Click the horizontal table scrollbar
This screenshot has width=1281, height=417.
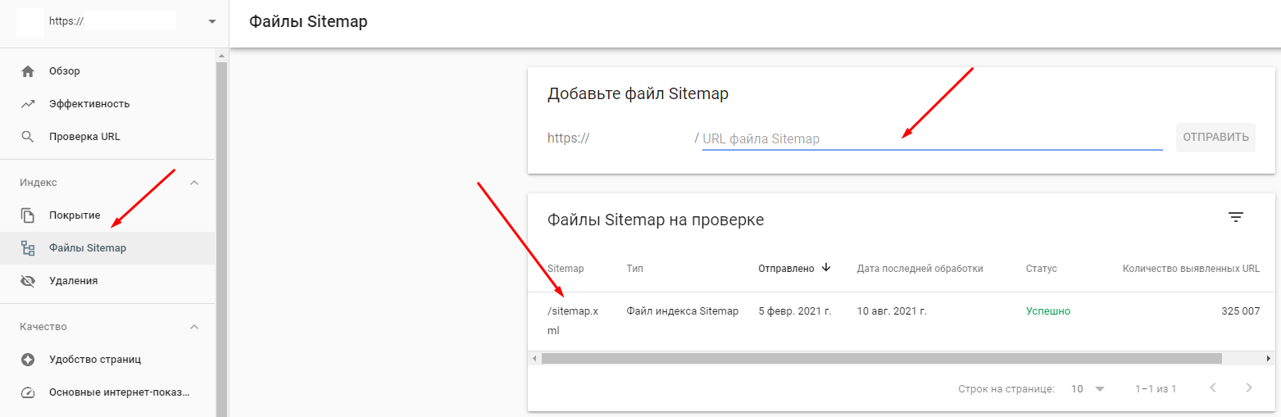point(881,359)
